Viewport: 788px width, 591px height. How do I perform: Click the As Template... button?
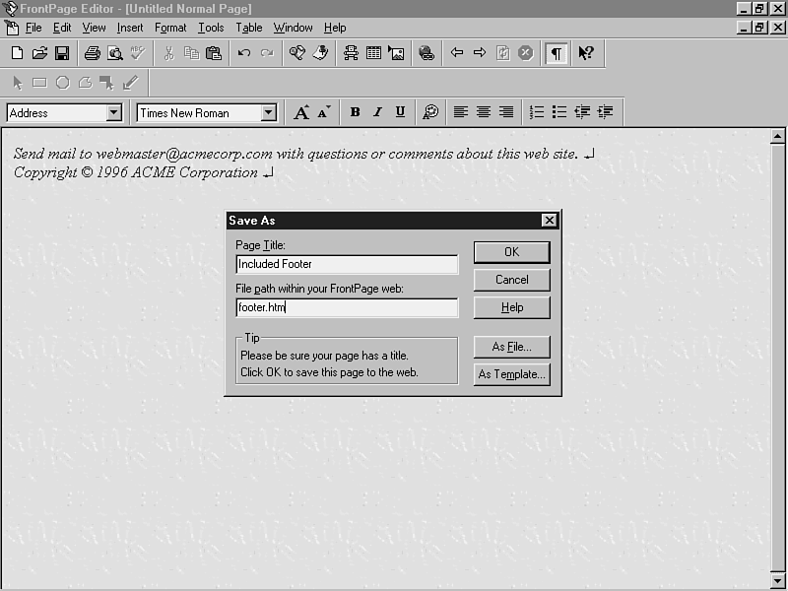(511, 374)
